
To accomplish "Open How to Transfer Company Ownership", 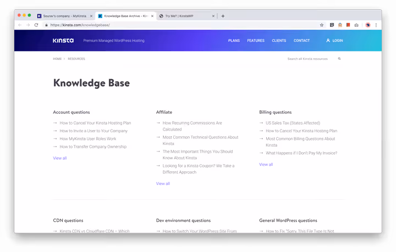I will click(x=93, y=147).
